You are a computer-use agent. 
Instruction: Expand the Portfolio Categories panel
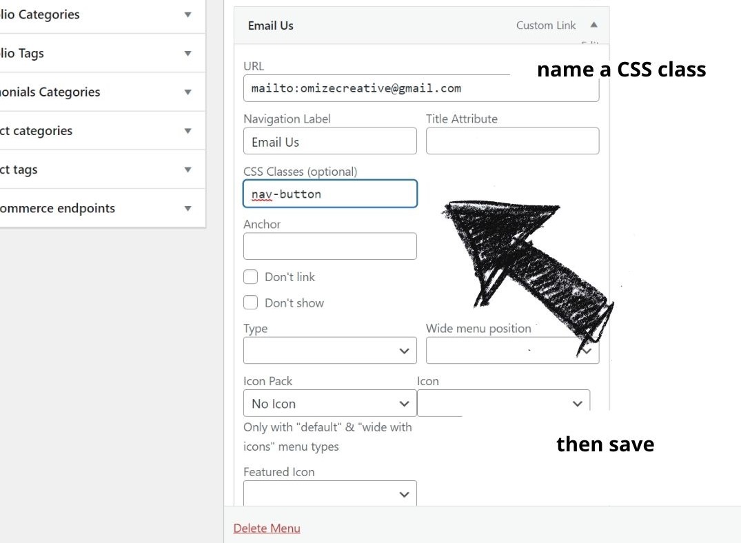pos(187,14)
